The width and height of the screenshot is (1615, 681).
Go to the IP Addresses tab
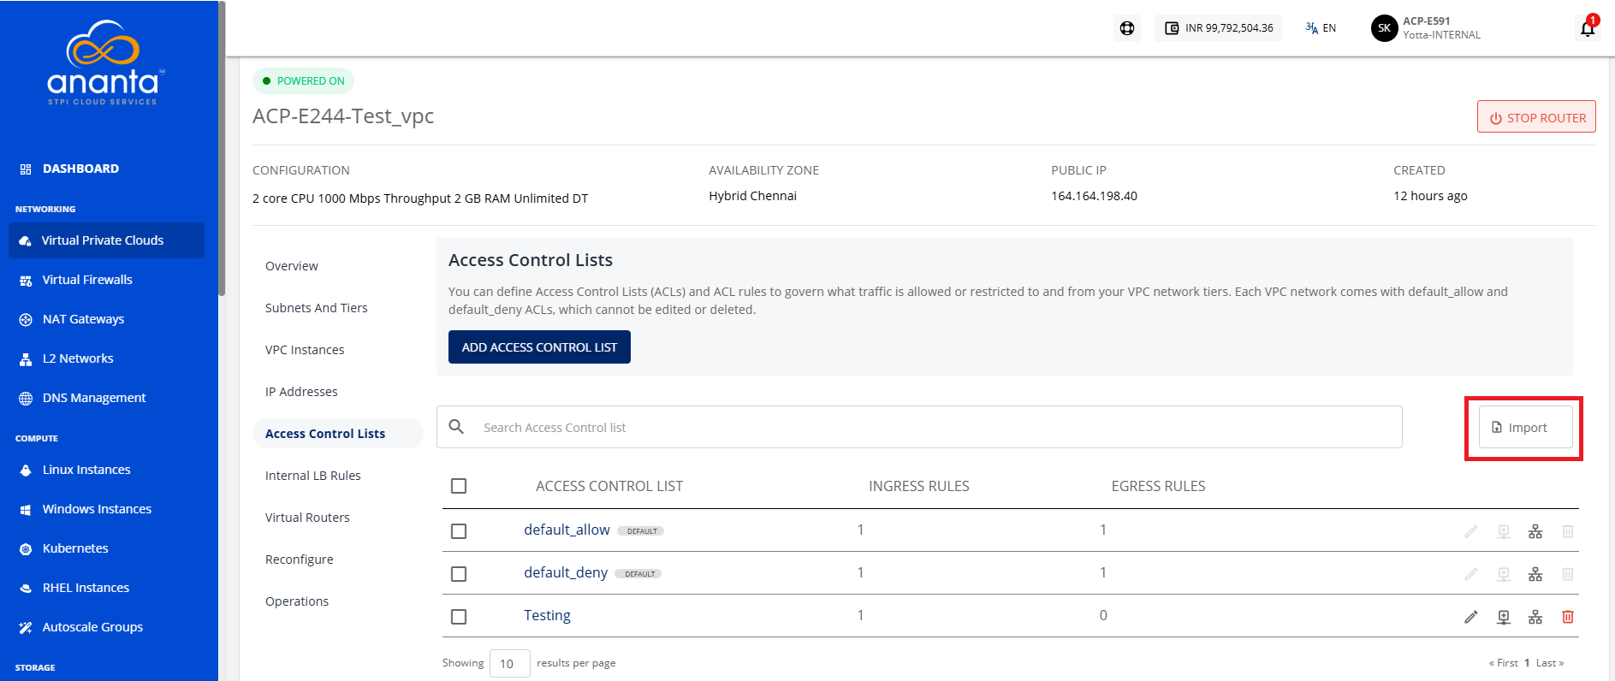301,392
